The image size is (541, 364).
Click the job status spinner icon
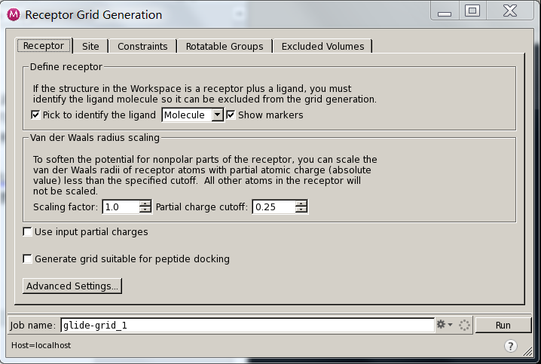pos(464,325)
